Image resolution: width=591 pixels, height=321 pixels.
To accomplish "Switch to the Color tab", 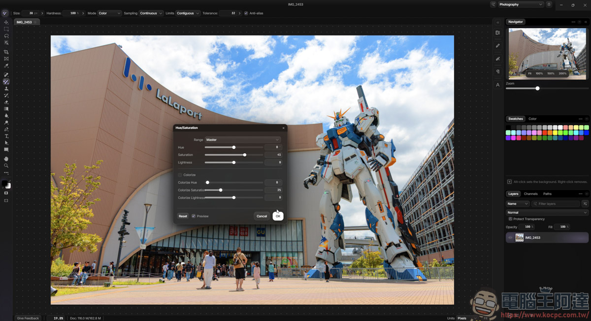I will pos(532,119).
